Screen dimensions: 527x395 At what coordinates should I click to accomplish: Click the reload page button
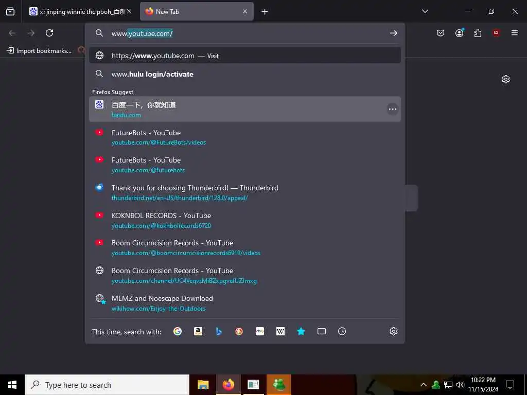coord(49,33)
